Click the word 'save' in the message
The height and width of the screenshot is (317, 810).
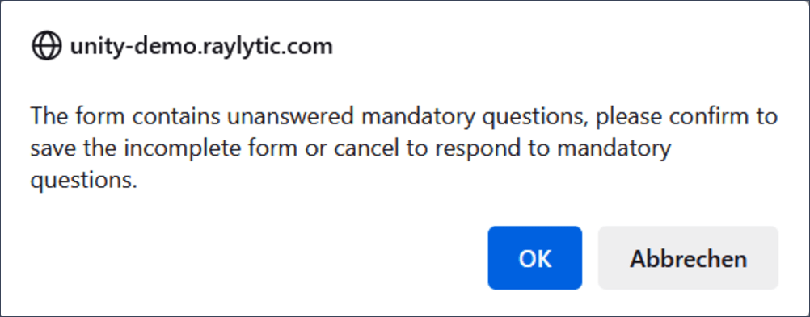coord(53,149)
